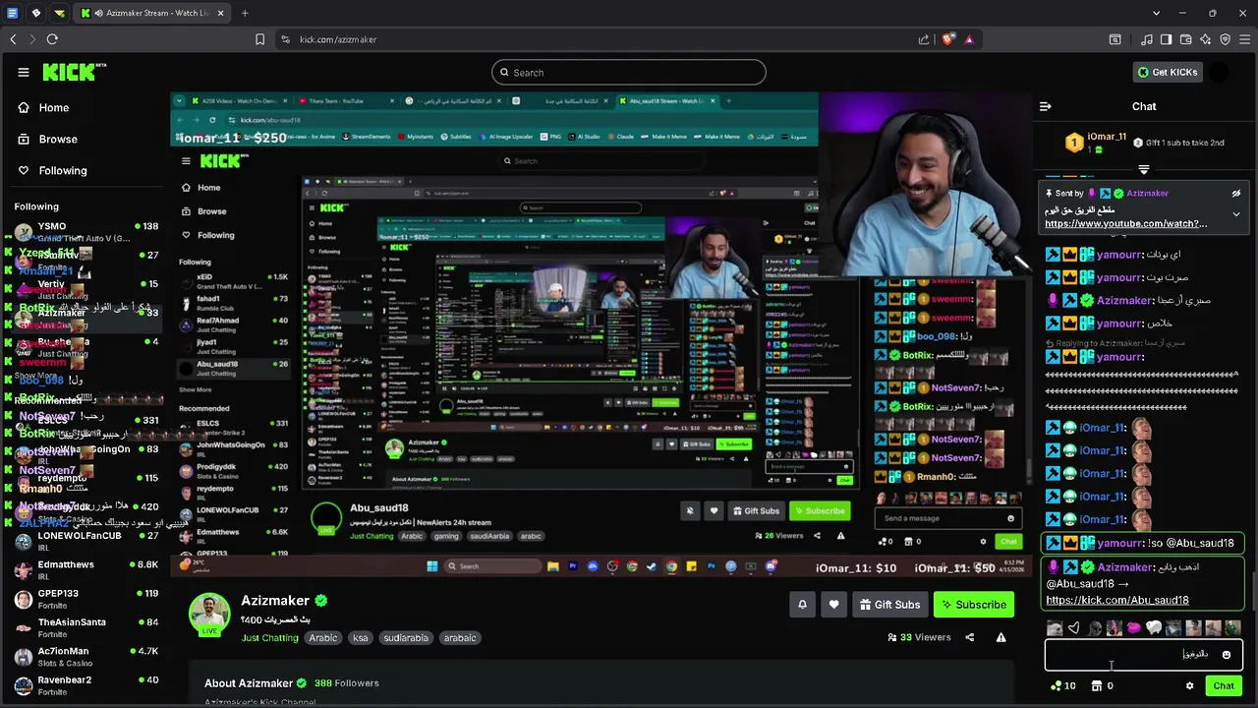Go back in browser history
Viewport: 1258px width, 708px height.
click(x=13, y=39)
